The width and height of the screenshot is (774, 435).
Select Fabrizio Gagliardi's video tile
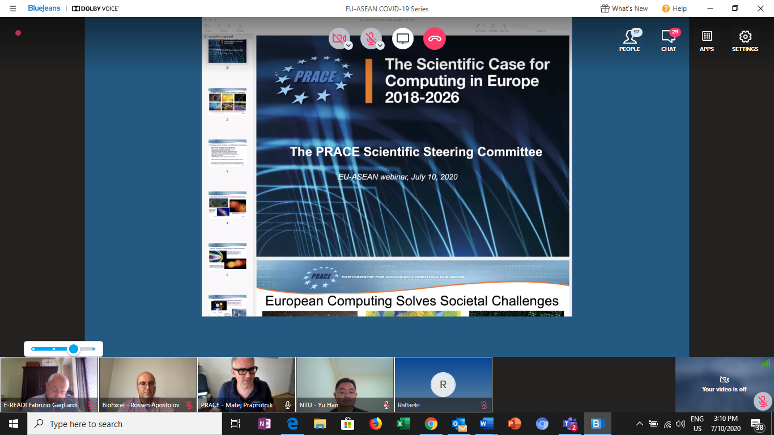[49, 384]
